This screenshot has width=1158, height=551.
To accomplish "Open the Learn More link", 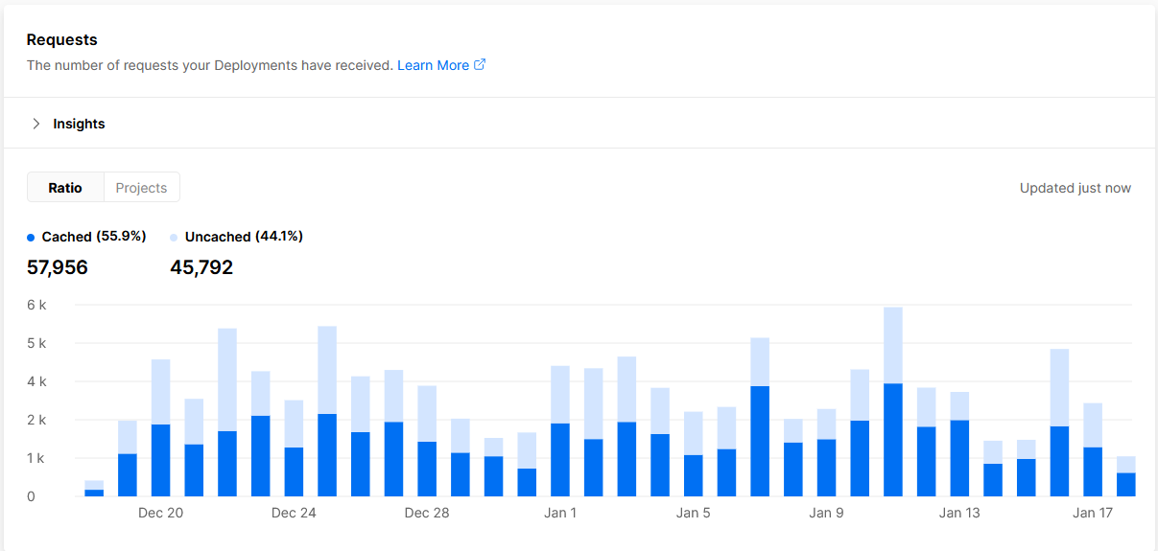I will coord(433,65).
